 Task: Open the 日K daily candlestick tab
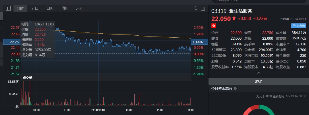click(50, 8)
